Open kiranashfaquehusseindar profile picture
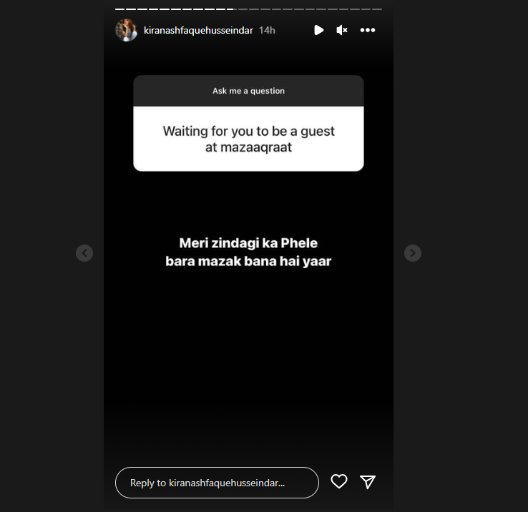Image resolution: width=528 pixels, height=512 pixels. (x=126, y=30)
